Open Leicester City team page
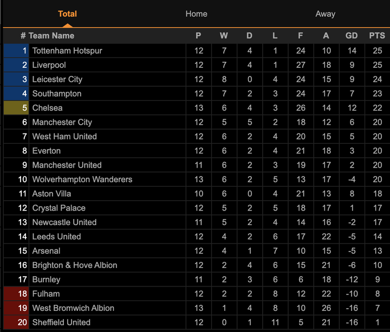This screenshot has height=332, width=390. (x=57, y=79)
